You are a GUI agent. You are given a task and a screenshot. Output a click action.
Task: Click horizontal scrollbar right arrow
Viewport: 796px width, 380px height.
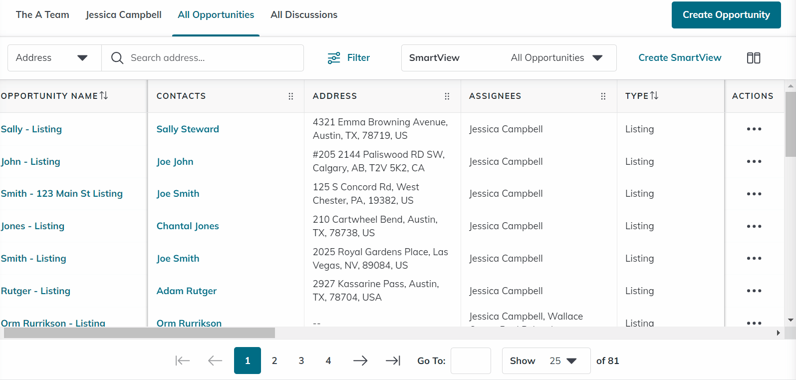pos(778,333)
